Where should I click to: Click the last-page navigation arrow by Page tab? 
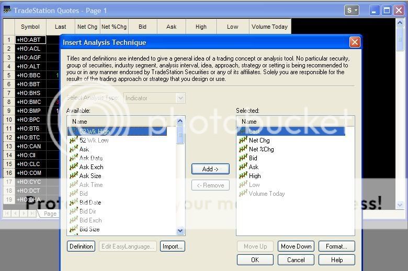pos(32,214)
